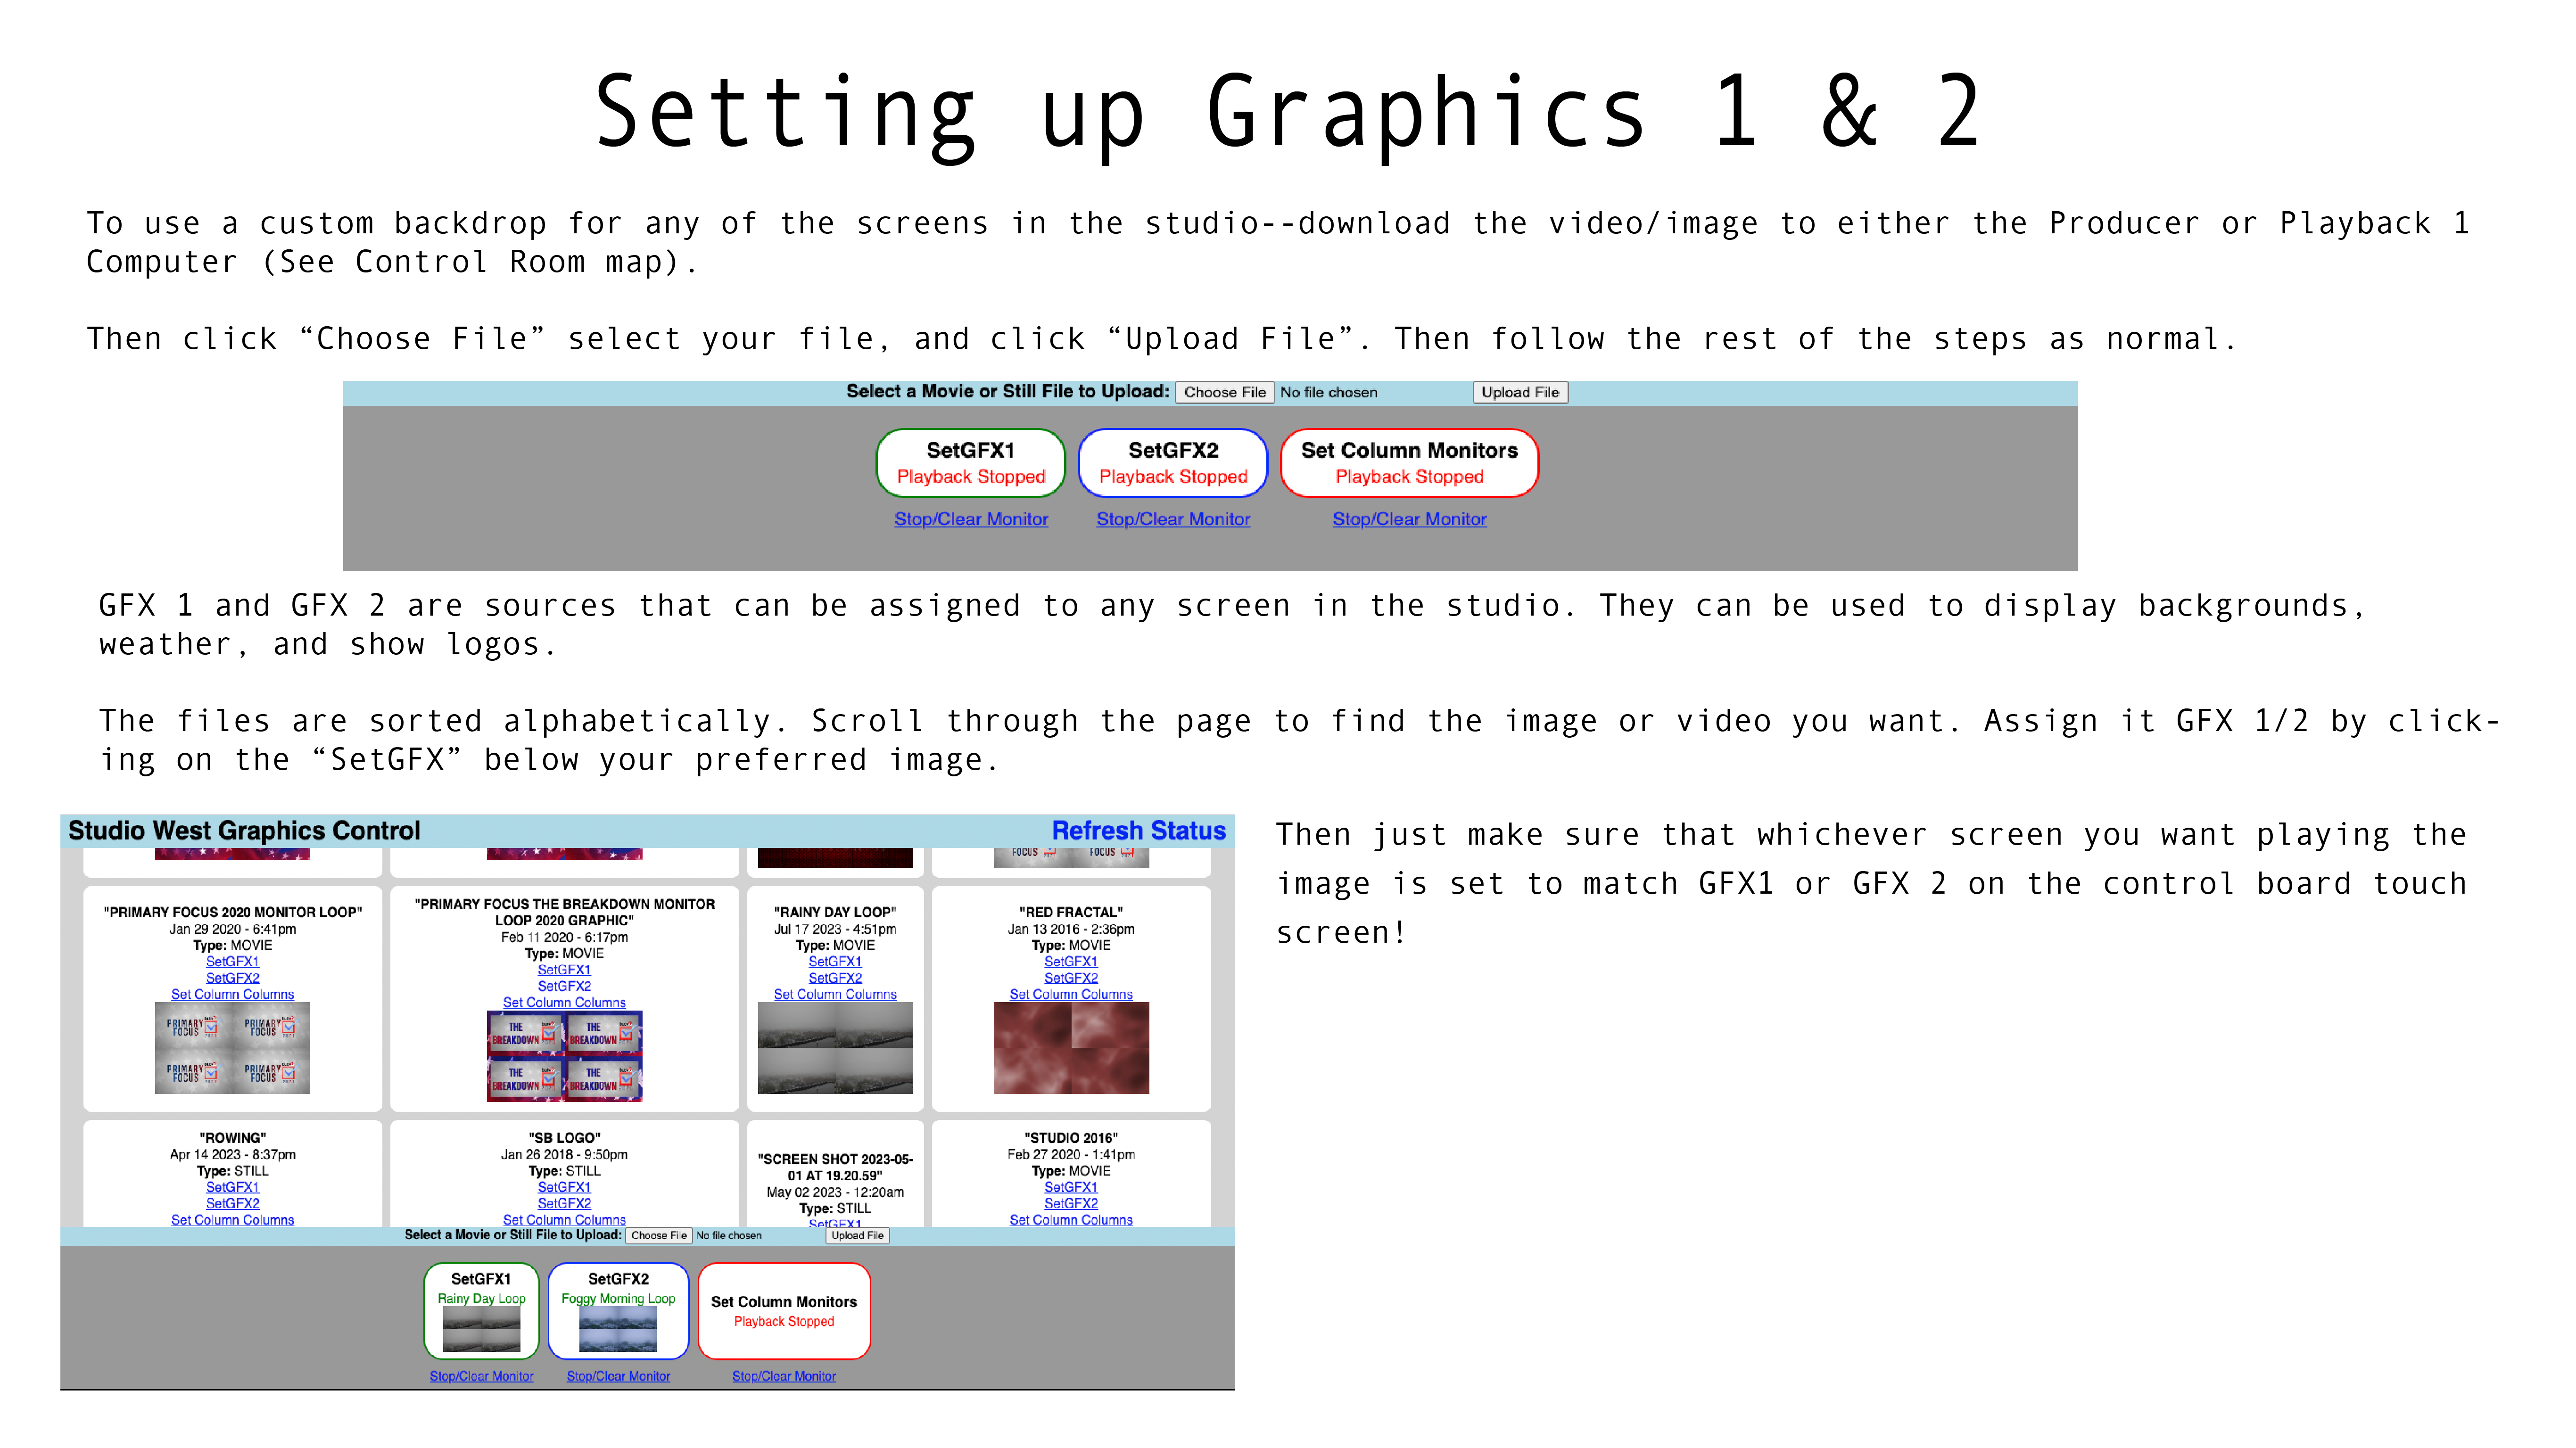This screenshot has width=2576, height=1448.
Task: Click SetGFX1 link under ROWING
Action: click(232, 1188)
